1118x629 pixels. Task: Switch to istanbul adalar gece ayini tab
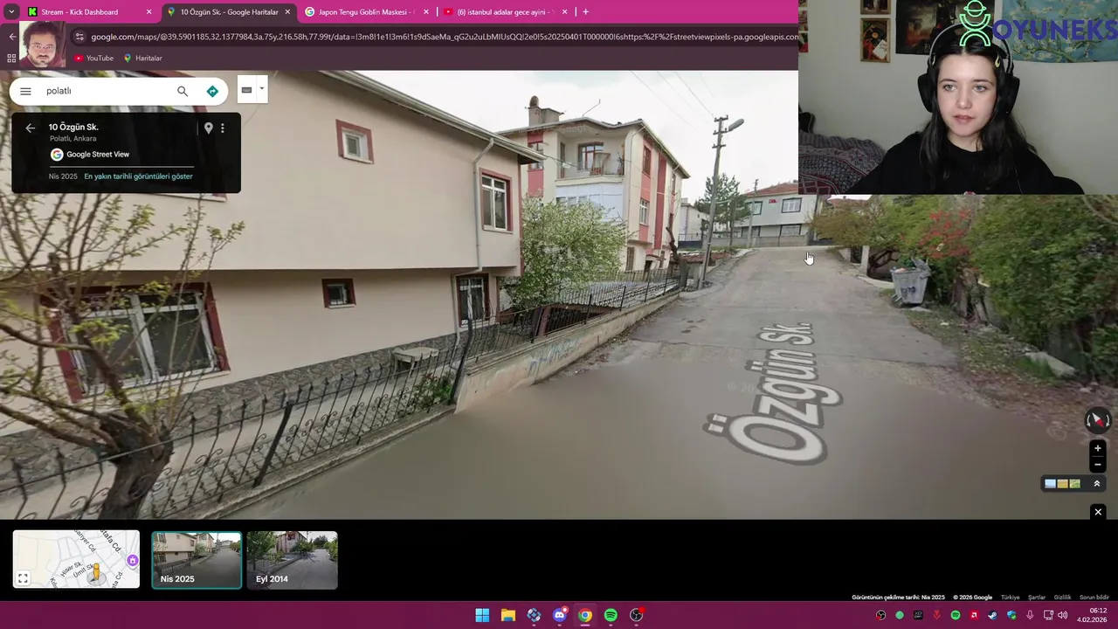tap(505, 12)
